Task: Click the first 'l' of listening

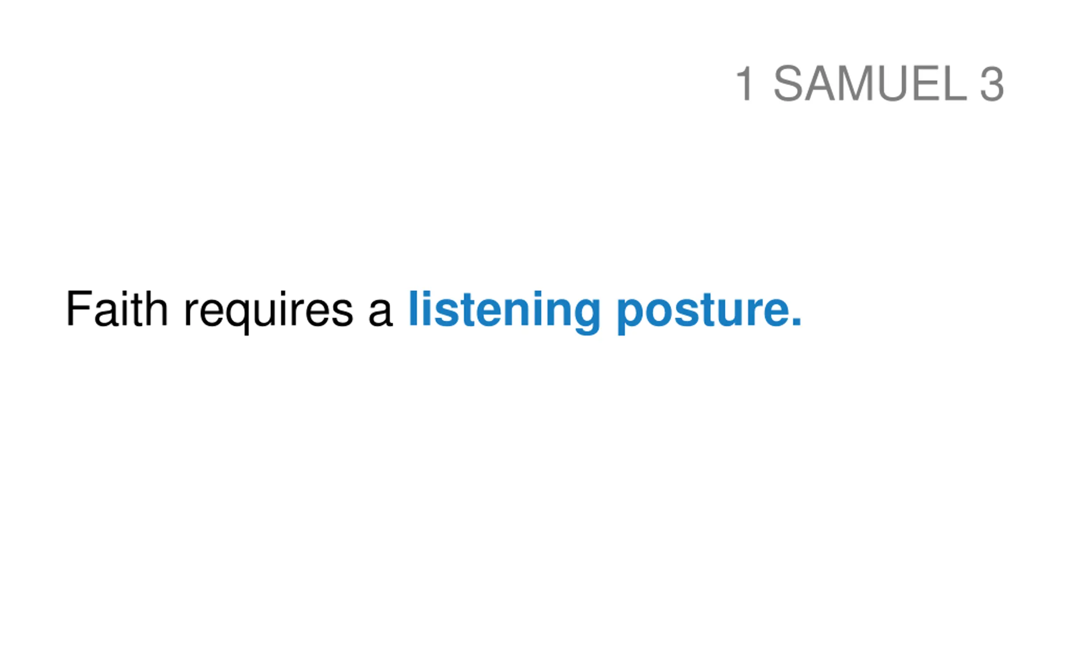Action: point(414,309)
